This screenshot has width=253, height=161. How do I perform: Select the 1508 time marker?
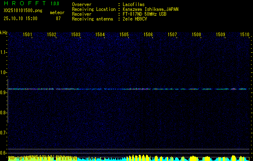pyautogui.click(x=197, y=35)
